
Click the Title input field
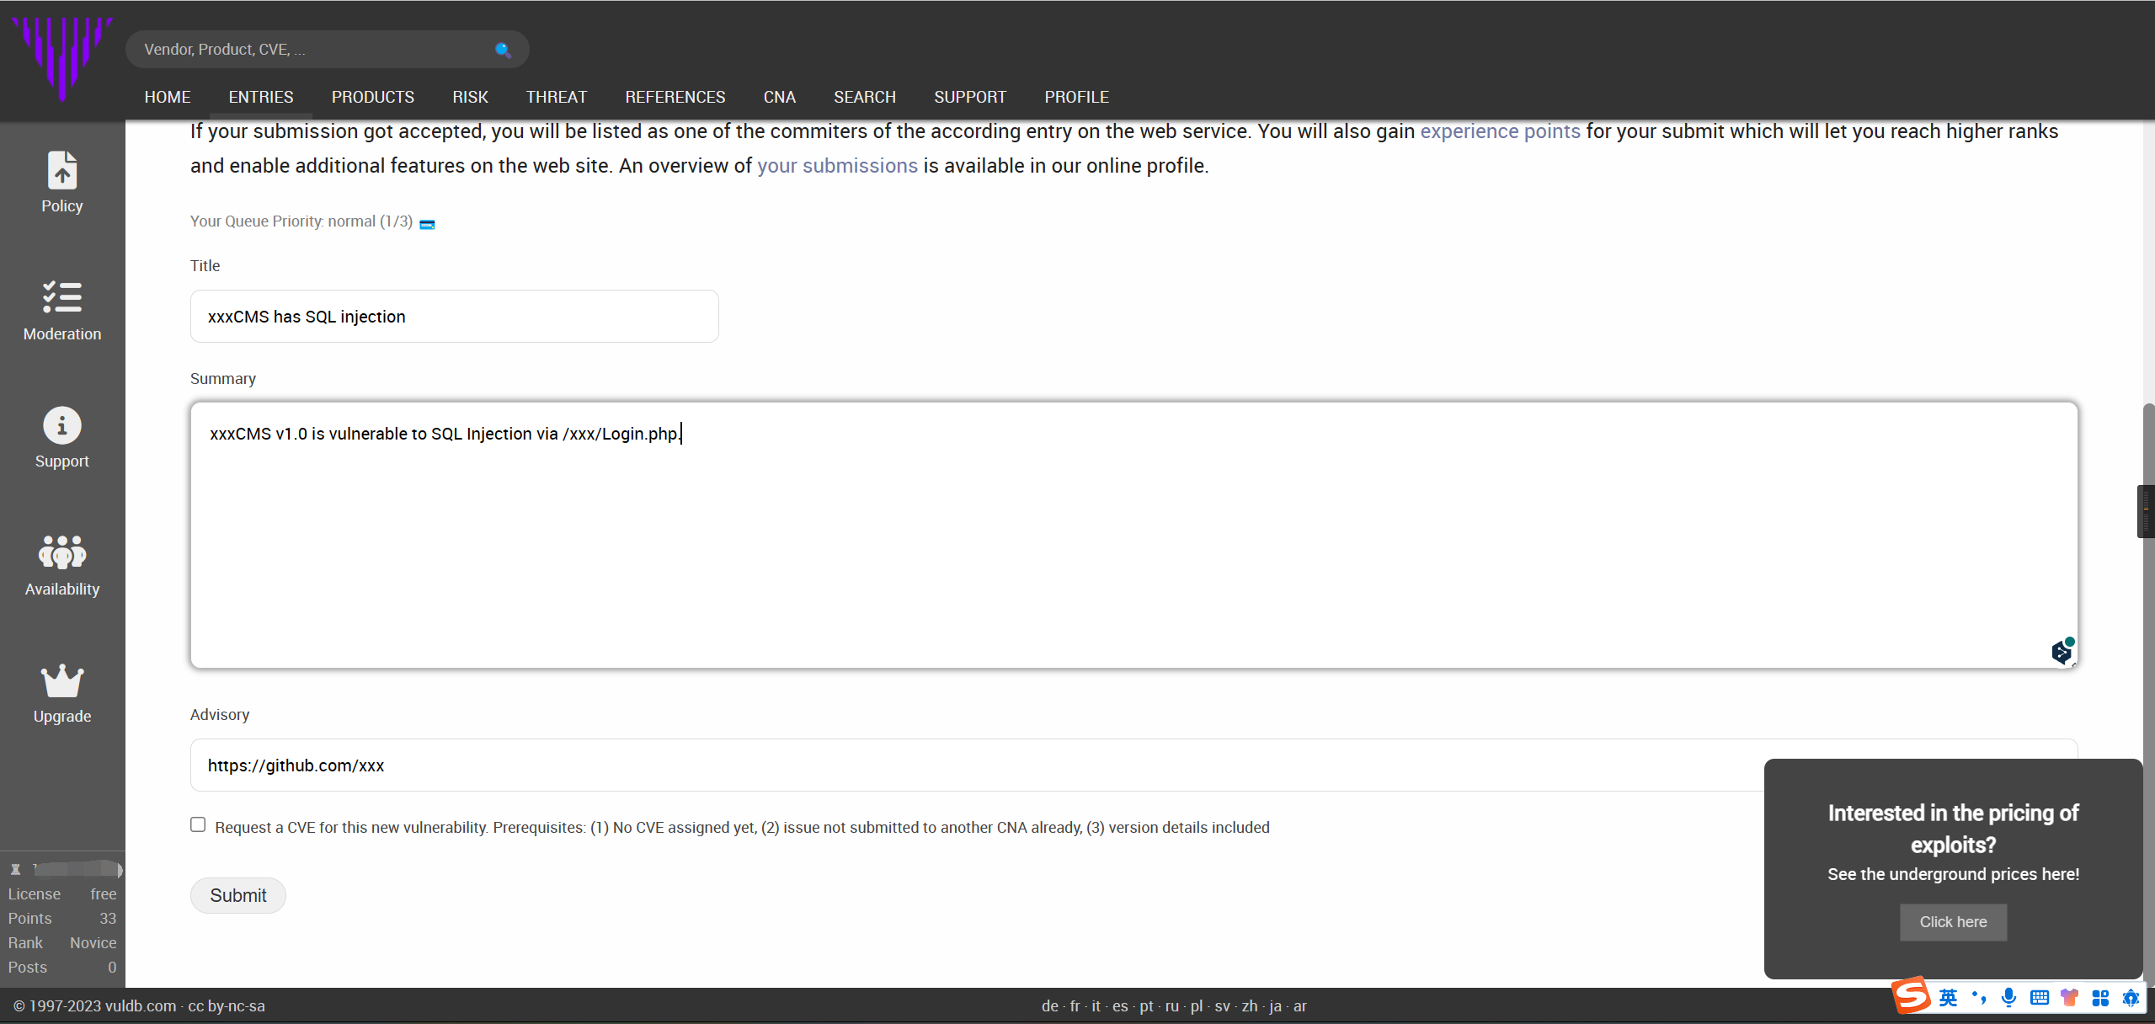tap(455, 317)
